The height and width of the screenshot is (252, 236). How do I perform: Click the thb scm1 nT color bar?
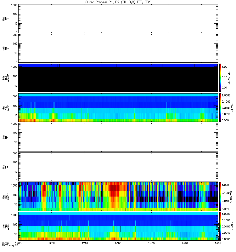221,107
